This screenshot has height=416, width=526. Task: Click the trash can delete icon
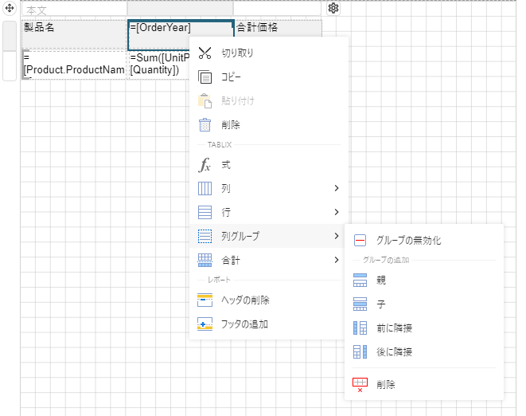[x=205, y=125]
